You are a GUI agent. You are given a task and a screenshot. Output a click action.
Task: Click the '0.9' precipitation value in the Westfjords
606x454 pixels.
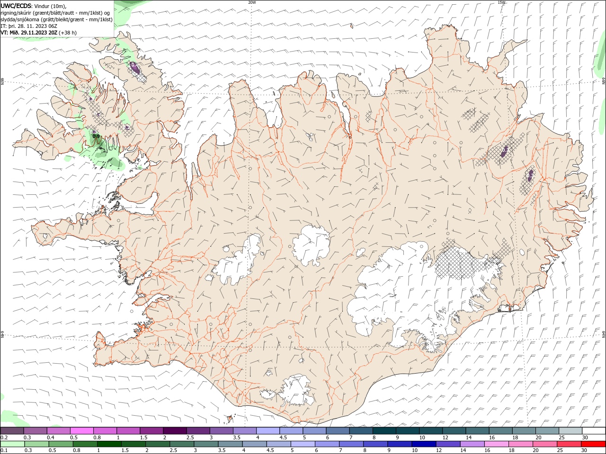96,136
